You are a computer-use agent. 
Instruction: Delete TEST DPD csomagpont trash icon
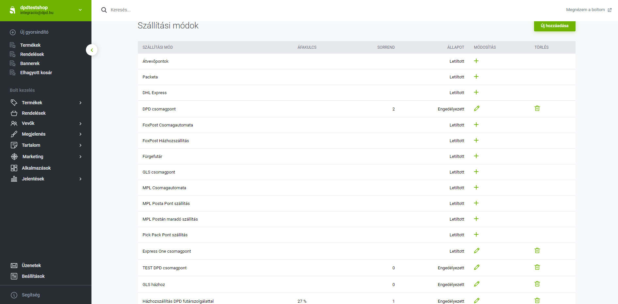(537, 267)
